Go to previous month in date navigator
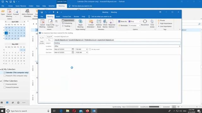Screen dimensions: 202x113 click(x=6, y=22)
